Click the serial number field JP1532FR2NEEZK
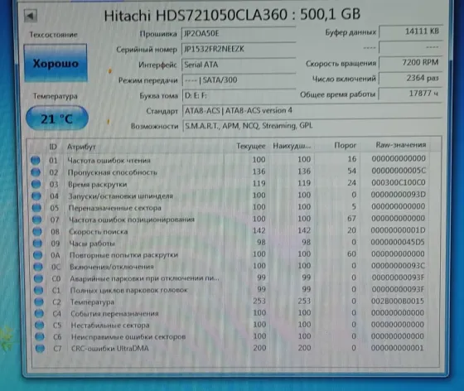The height and width of the screenshot is (391, 464). coord(239,49)
